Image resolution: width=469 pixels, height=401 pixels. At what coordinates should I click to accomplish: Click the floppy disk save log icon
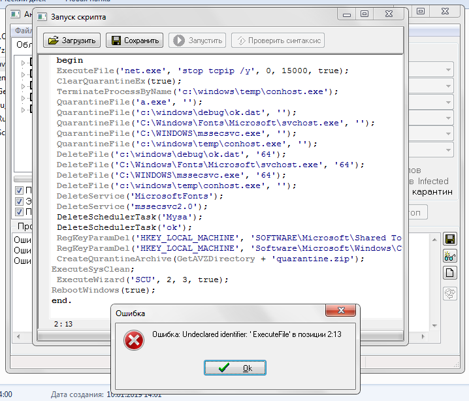pos(449,238)
